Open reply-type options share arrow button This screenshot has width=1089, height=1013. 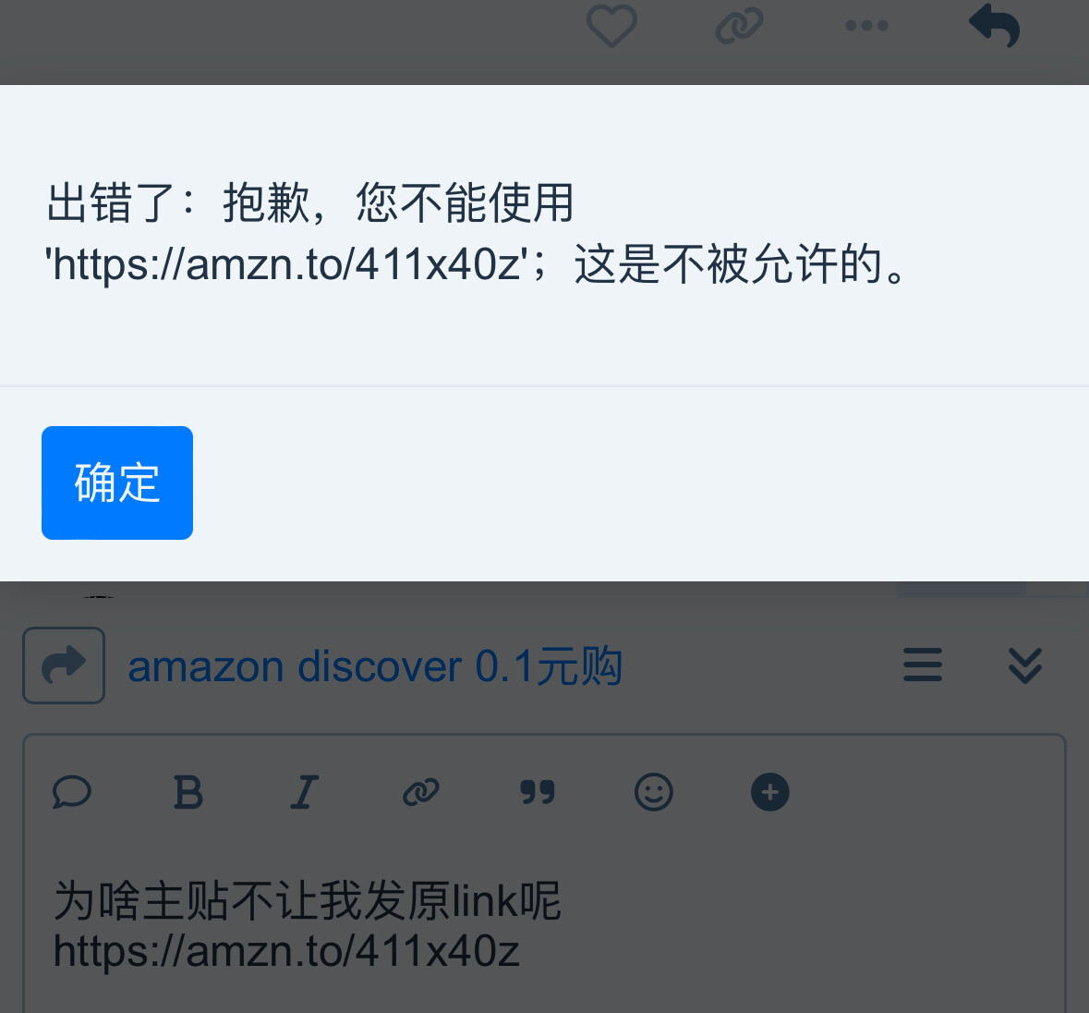click(64, 665)
